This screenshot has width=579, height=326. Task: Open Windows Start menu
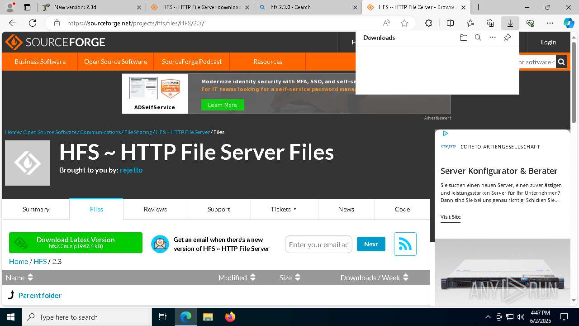point(11,317)
